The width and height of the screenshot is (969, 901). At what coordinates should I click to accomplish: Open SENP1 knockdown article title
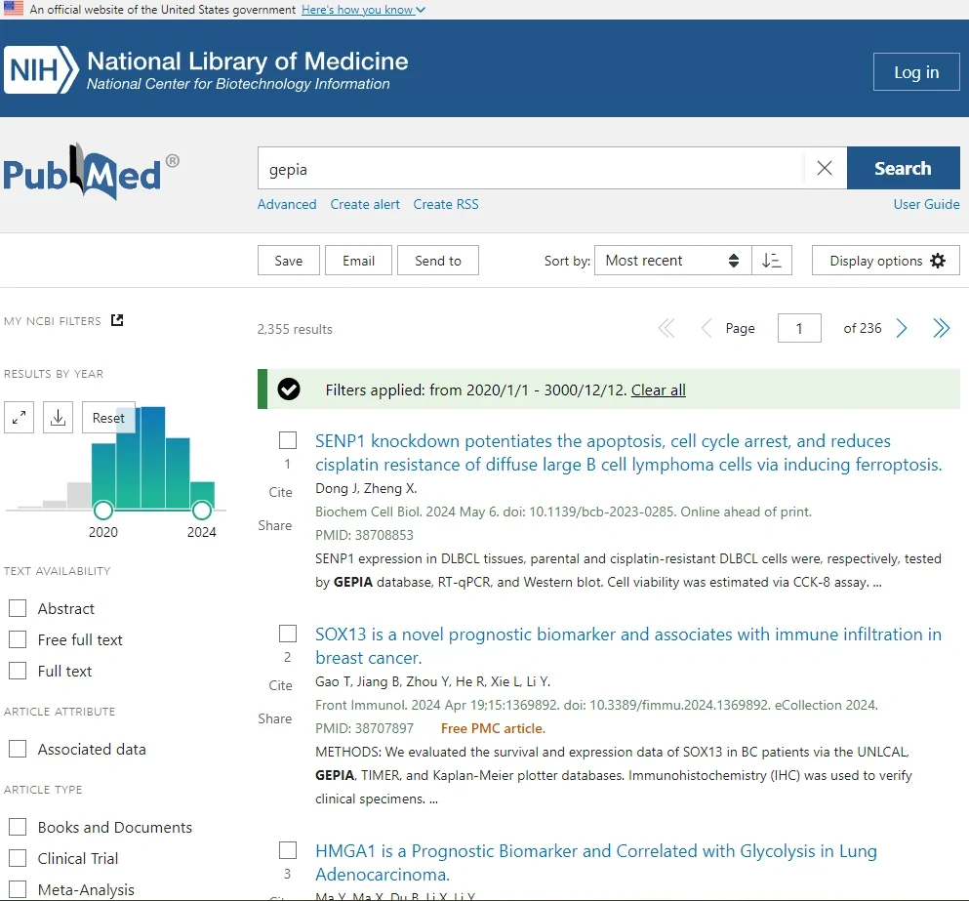pyautogui.click(x=628, y=453)
